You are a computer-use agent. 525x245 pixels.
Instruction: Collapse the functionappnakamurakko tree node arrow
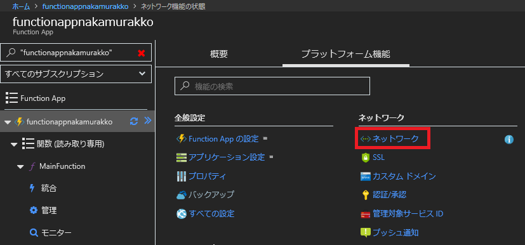tap(8, 122)
